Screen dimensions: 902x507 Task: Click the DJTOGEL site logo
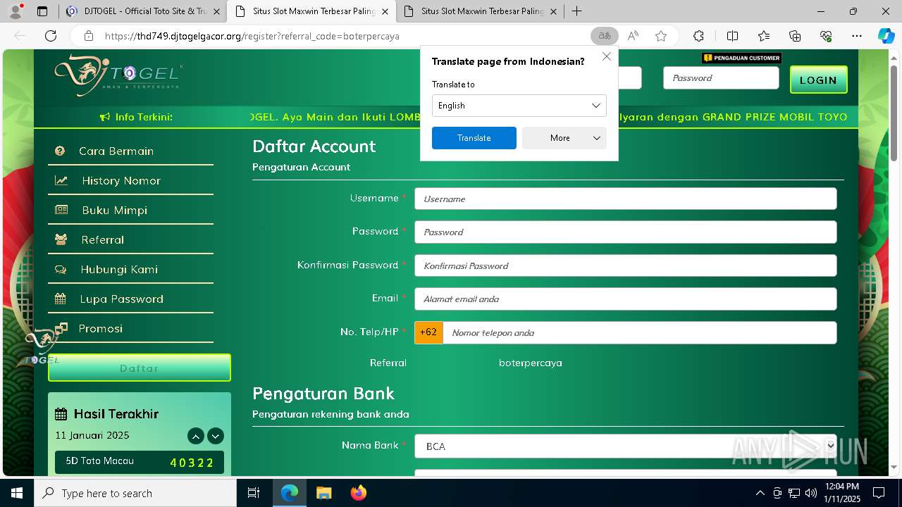(x=118, y=75)
